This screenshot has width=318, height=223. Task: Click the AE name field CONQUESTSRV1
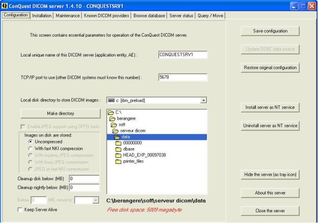tap(183, 54)
